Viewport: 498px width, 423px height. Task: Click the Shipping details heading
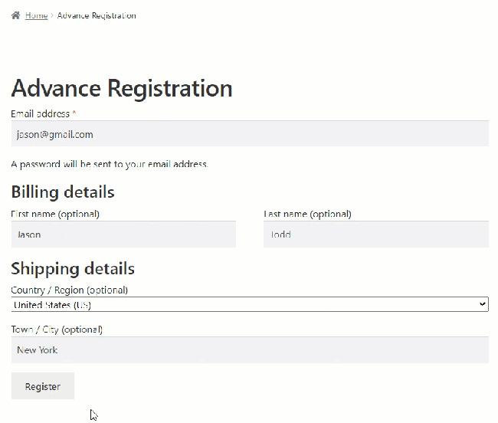coord(73,269)
